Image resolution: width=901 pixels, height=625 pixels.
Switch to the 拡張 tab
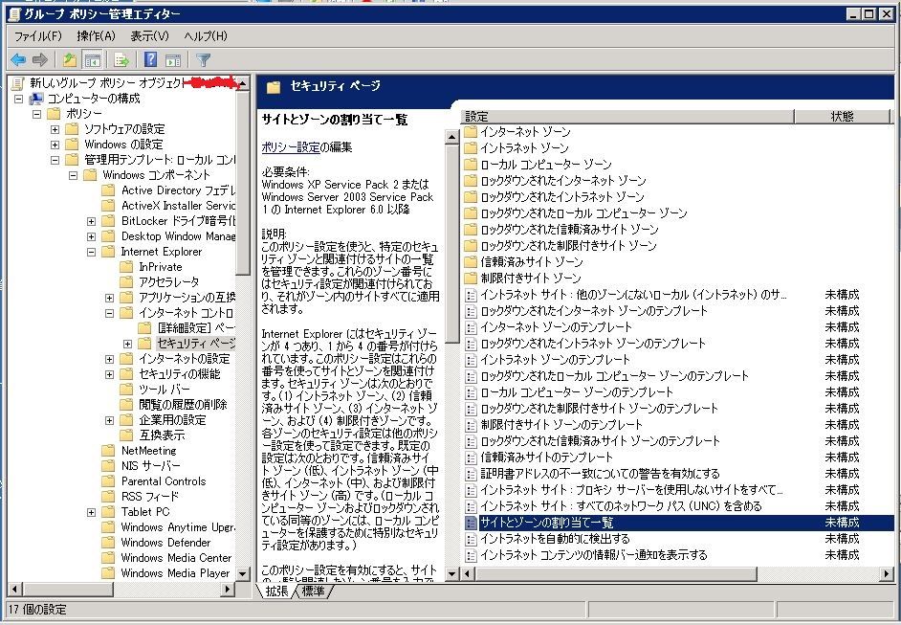tap(277, 591)
